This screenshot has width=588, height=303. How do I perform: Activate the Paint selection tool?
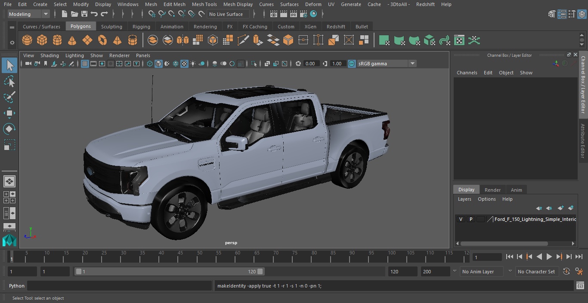coord(9,97)
